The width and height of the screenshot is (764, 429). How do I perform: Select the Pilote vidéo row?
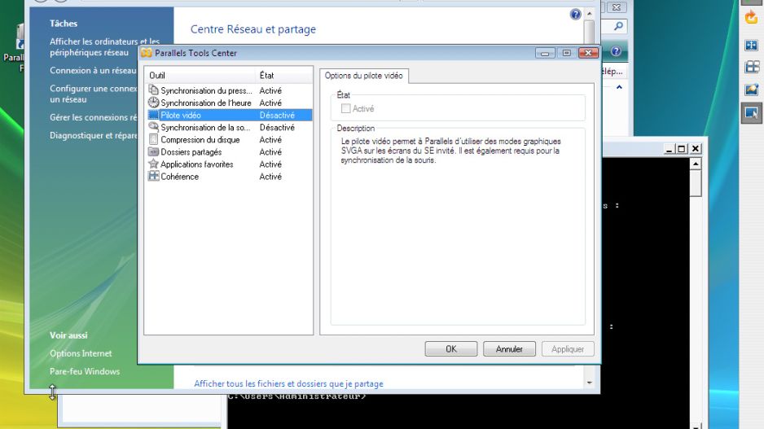[229, 115]
